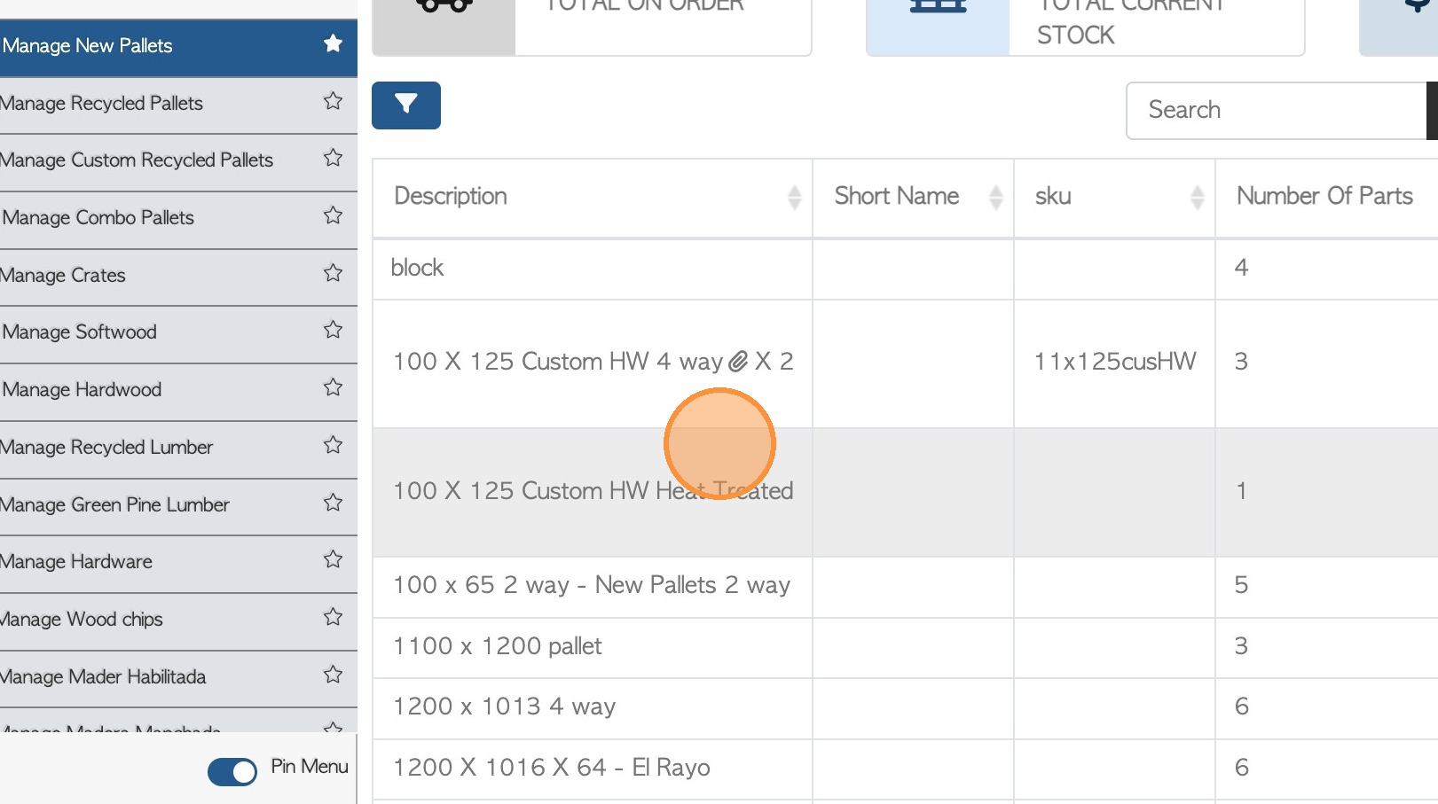The height and width of the screenshot is (804, 1438).
Task: Unfavorite the Manage New Pallets star
Action: 333,43
